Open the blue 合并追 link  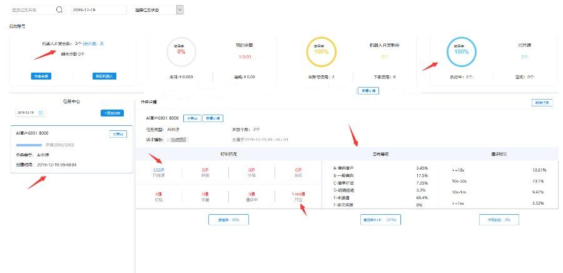93,43
